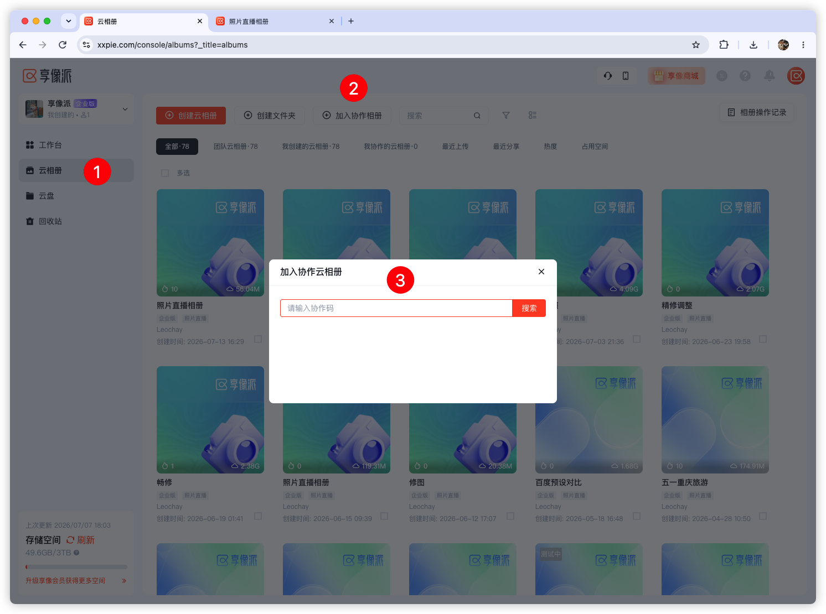The height and width of the screenshot is (614, 826).
Task: Open the mobile phone app icon
Action: [626, 76]
